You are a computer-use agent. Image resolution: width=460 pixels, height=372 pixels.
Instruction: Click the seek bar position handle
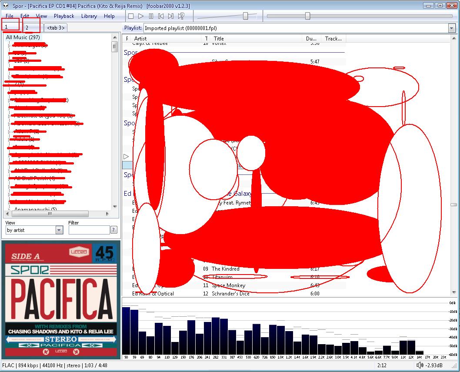pos(308,16)
